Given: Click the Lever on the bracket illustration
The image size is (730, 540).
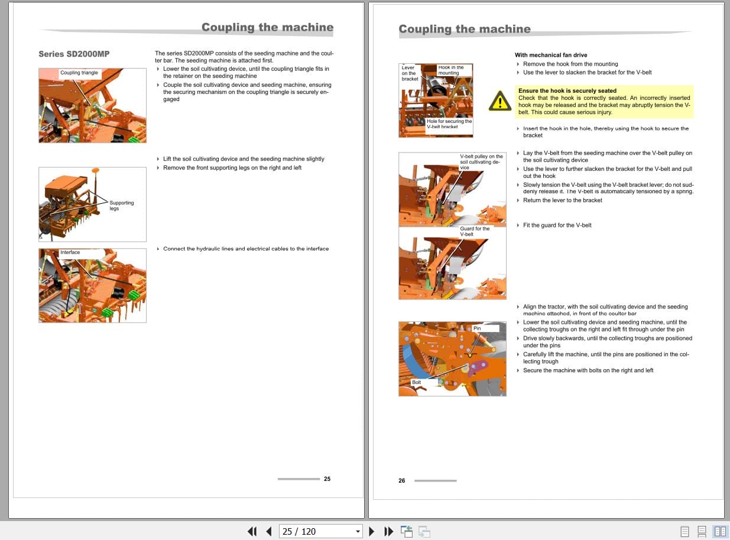Looking at the screenshot, I should pos(436,100).
